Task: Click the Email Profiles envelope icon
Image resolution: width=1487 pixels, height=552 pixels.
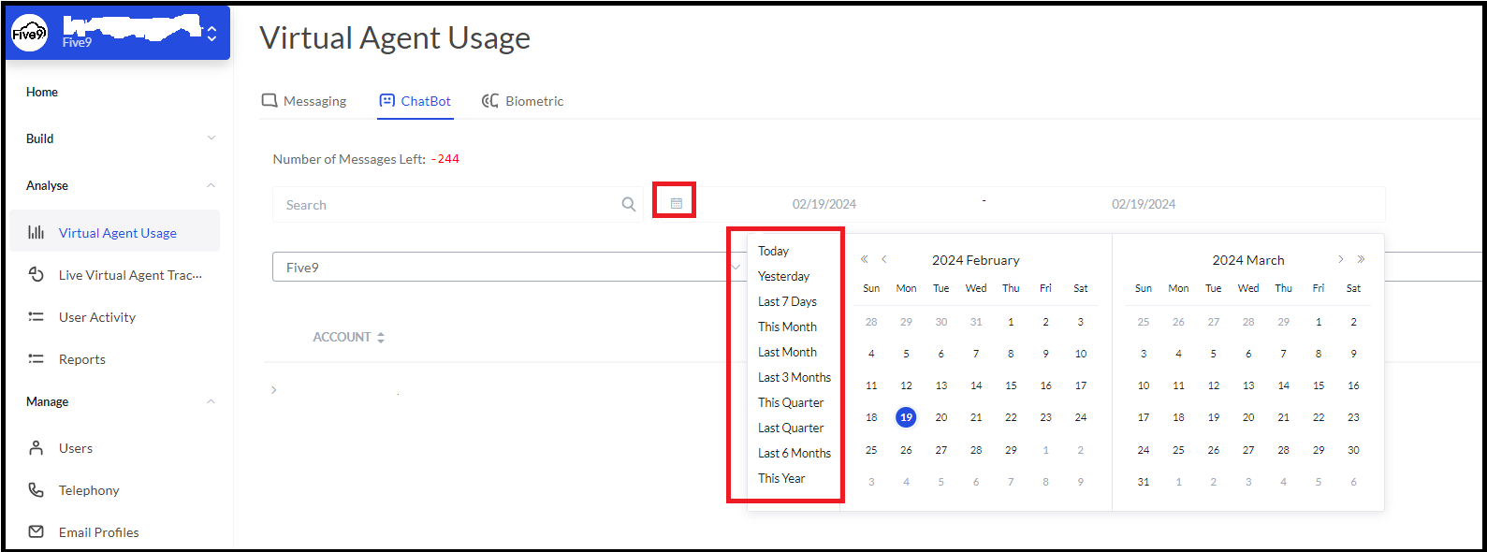Action: 36,531
